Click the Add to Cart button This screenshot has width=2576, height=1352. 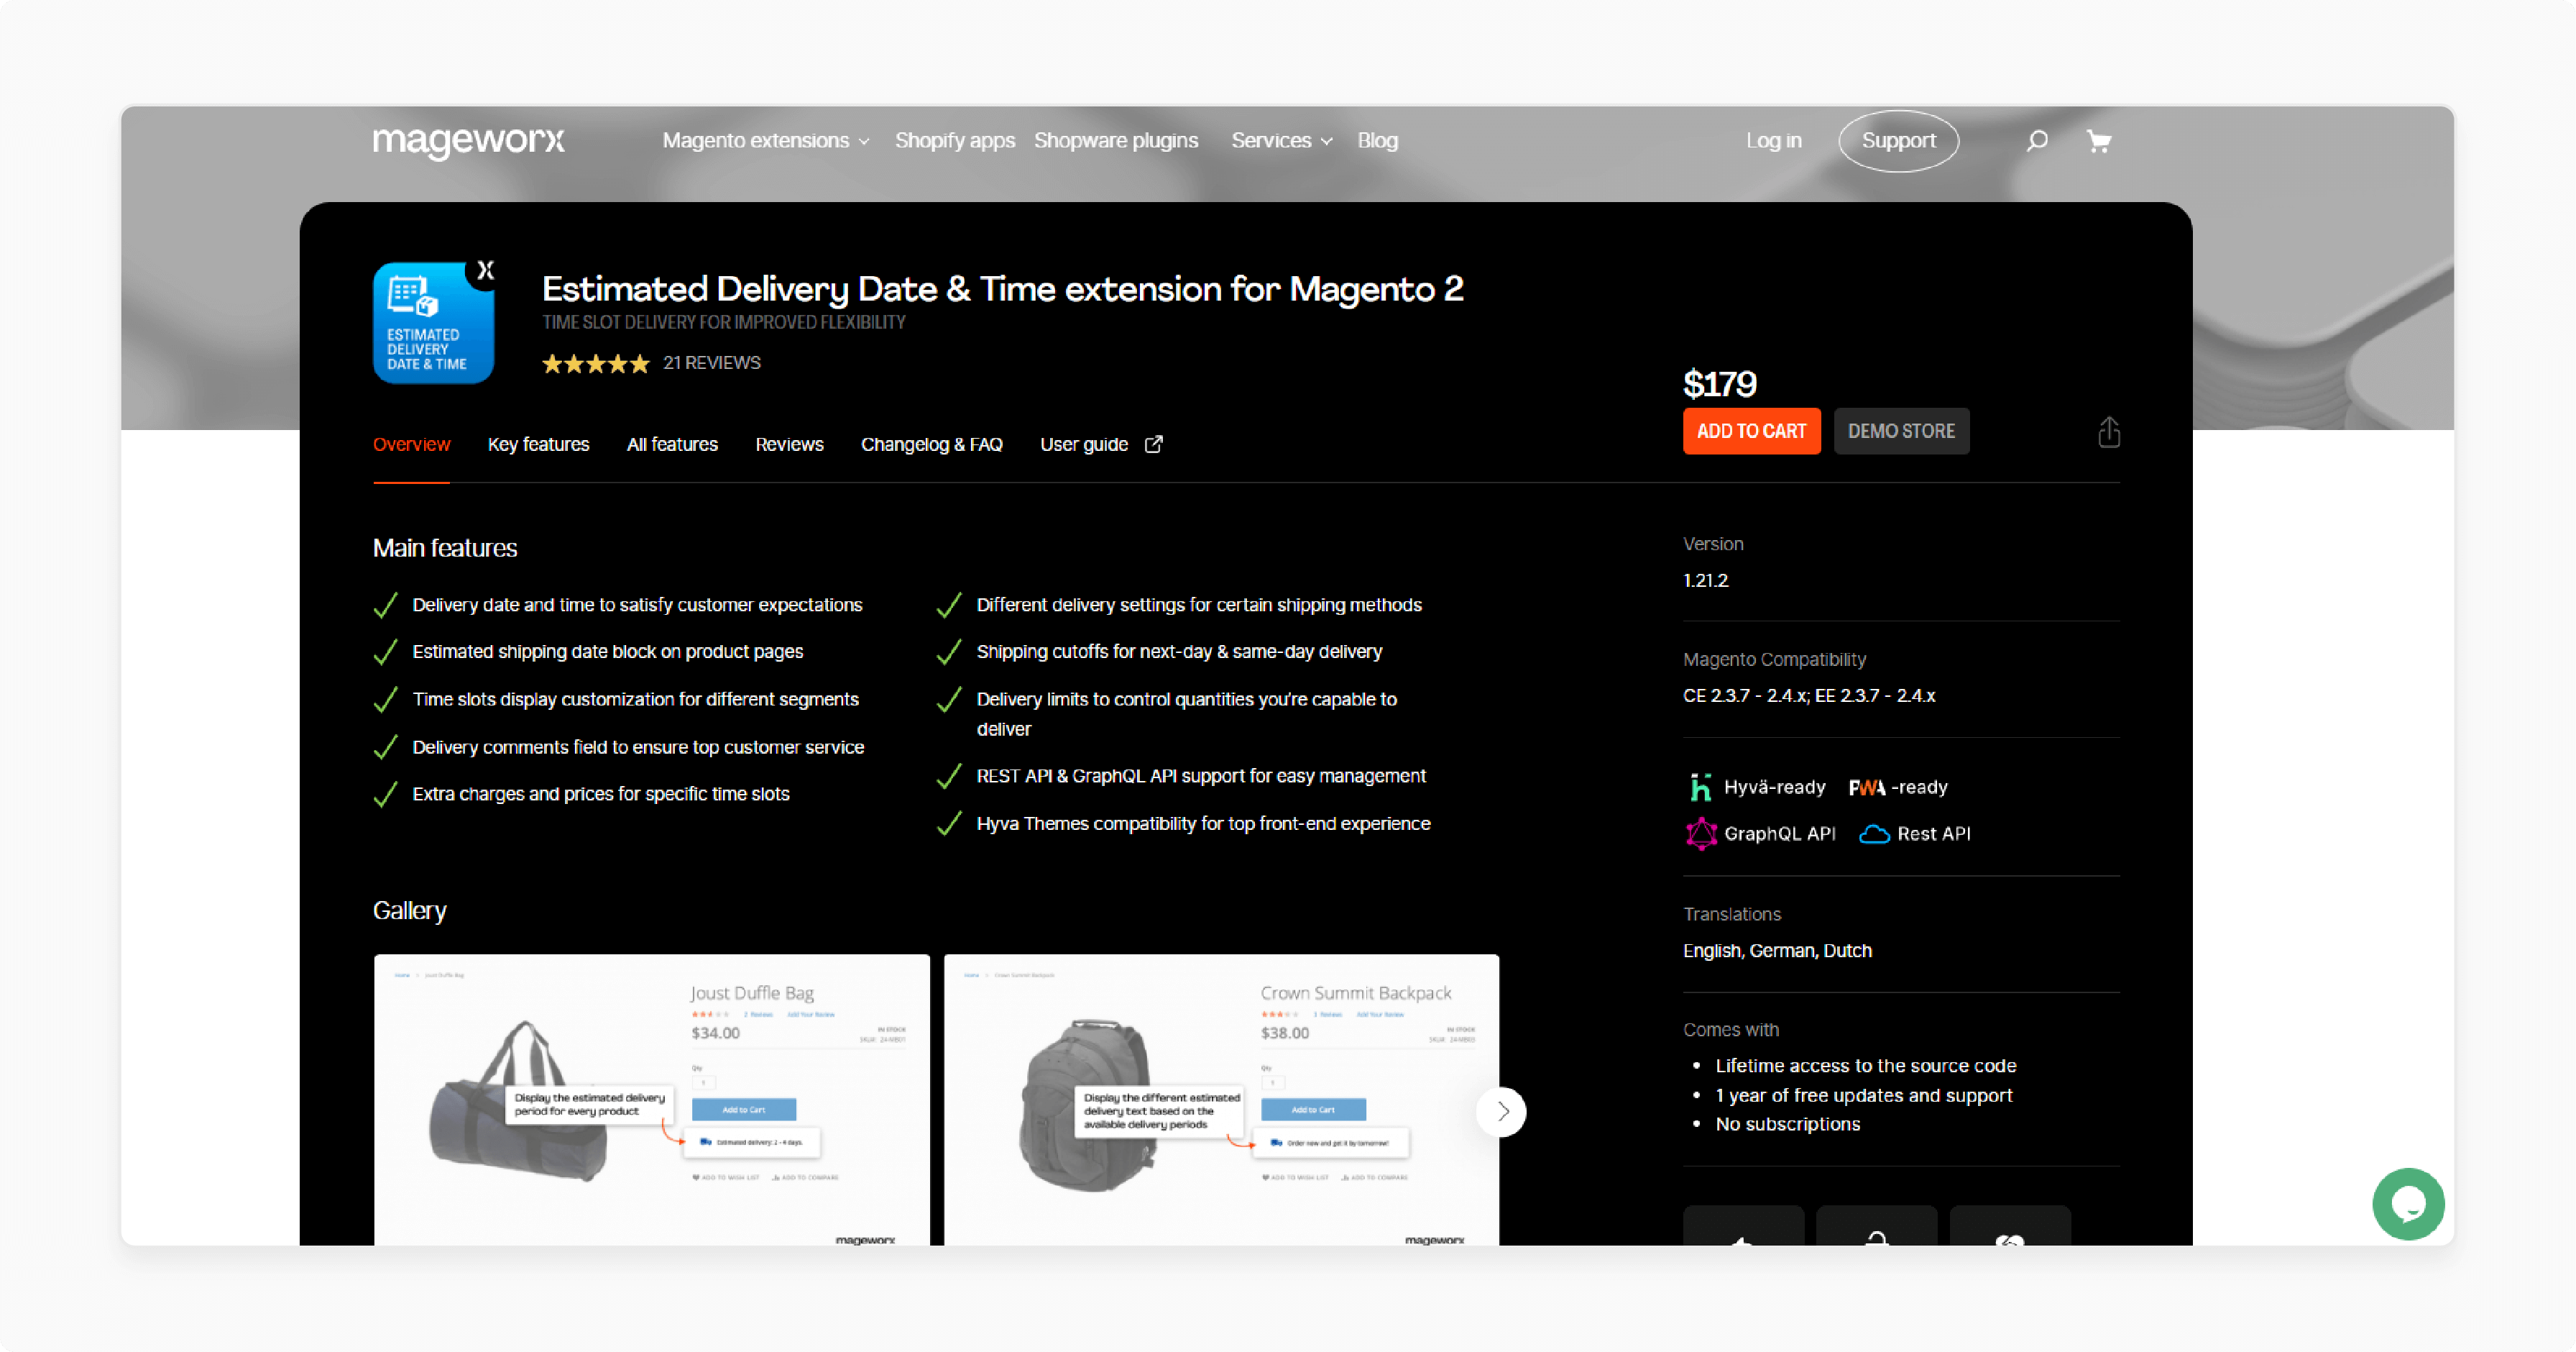pos(1752,431)
